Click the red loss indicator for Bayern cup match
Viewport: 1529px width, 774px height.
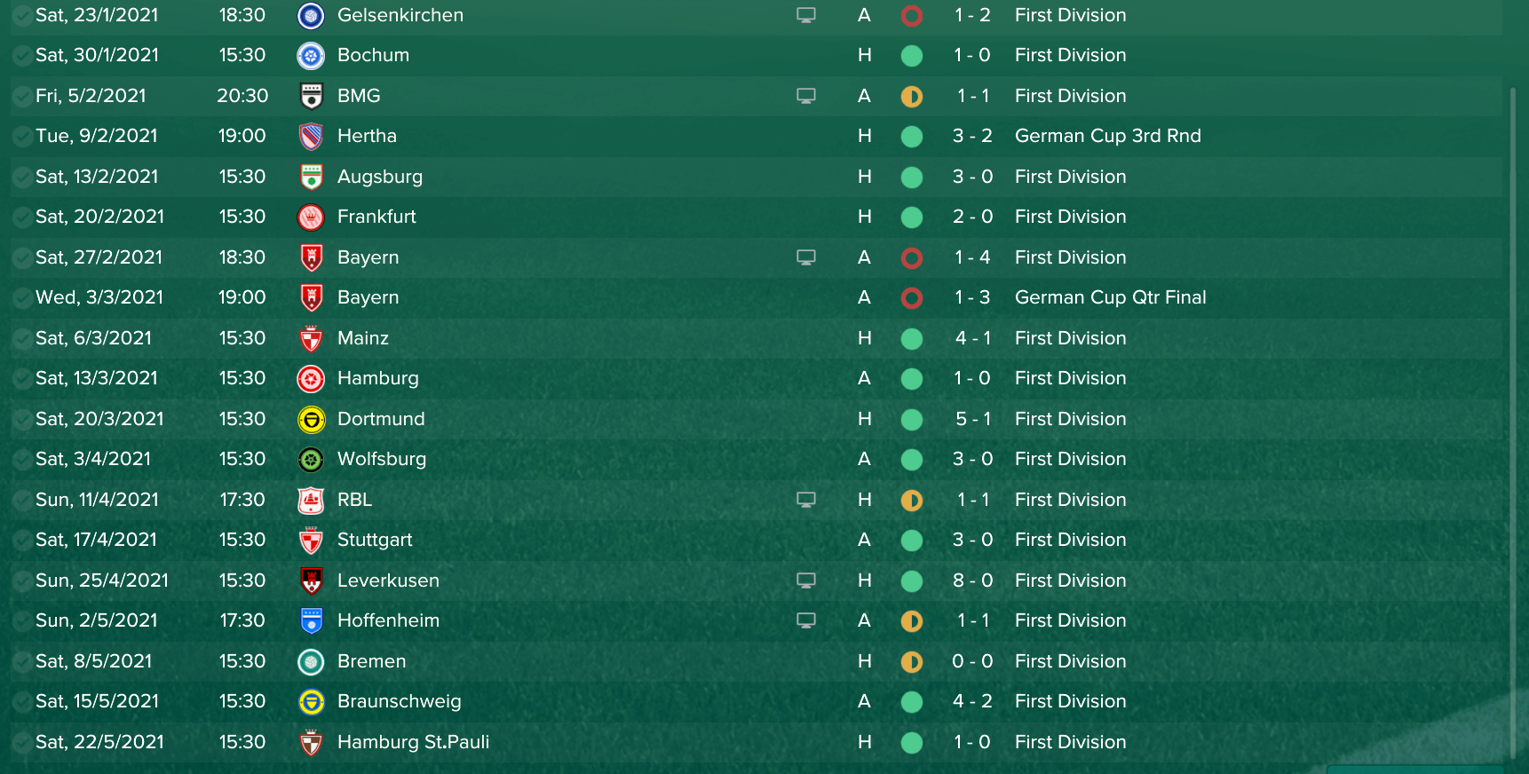(911, 298)
